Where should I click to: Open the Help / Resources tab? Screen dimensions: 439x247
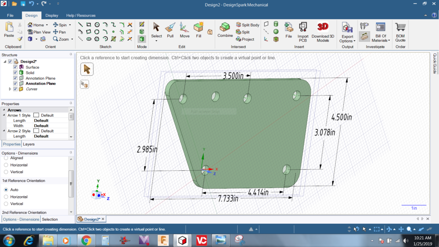click(81, 15)
